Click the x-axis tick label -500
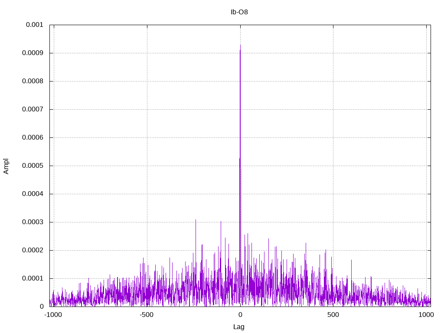Viewport: 444px width, 333px height. [147, 315]
